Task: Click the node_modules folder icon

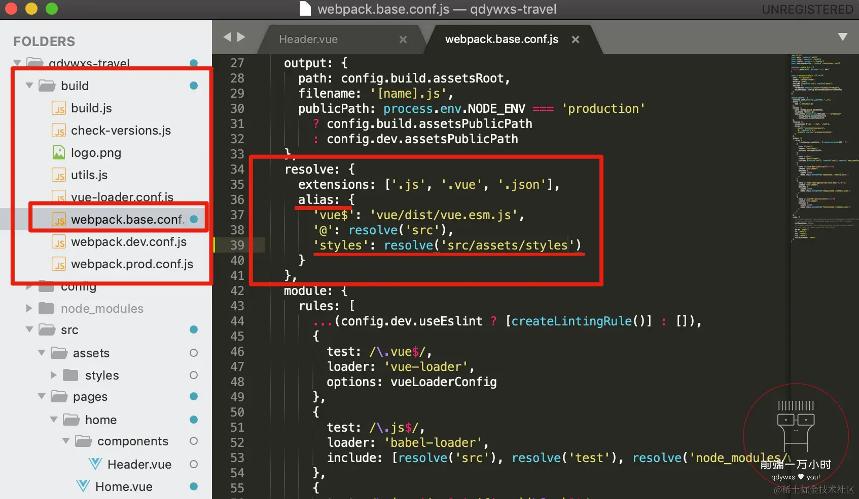Action: coord(46,308)
